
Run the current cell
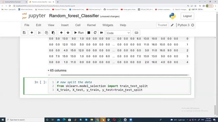coord(79,33)
